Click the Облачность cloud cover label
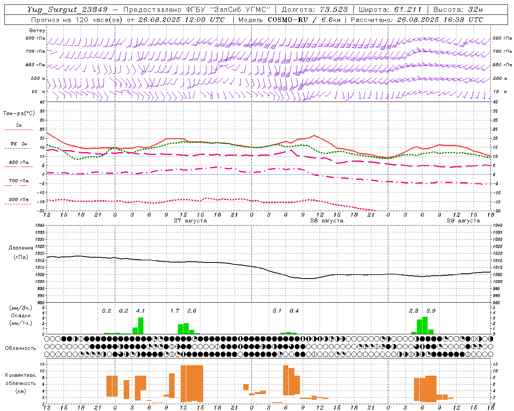Viewport: 514px width, 411px height. [20, 348]
